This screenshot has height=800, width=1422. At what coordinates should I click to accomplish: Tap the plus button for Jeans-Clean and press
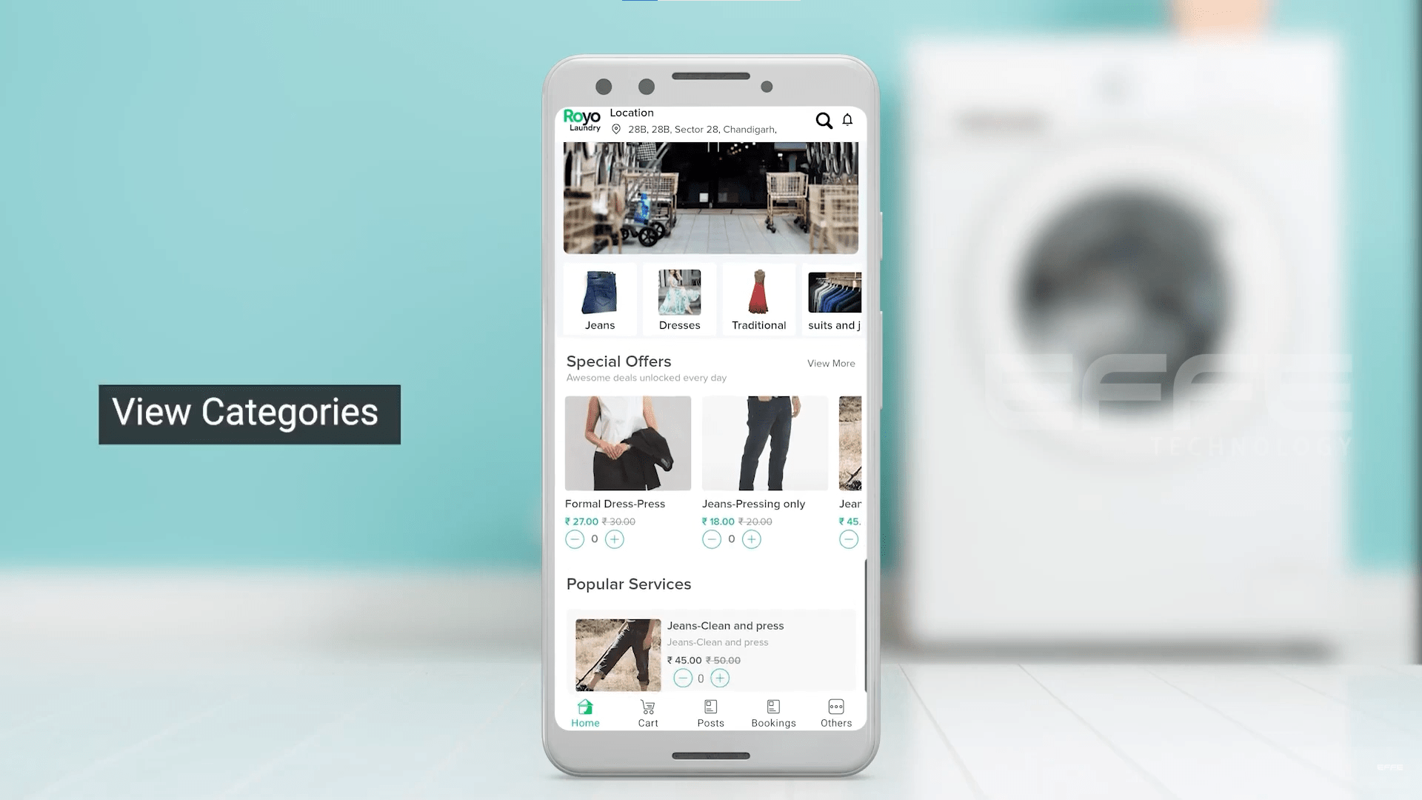[x=721, y=678]
